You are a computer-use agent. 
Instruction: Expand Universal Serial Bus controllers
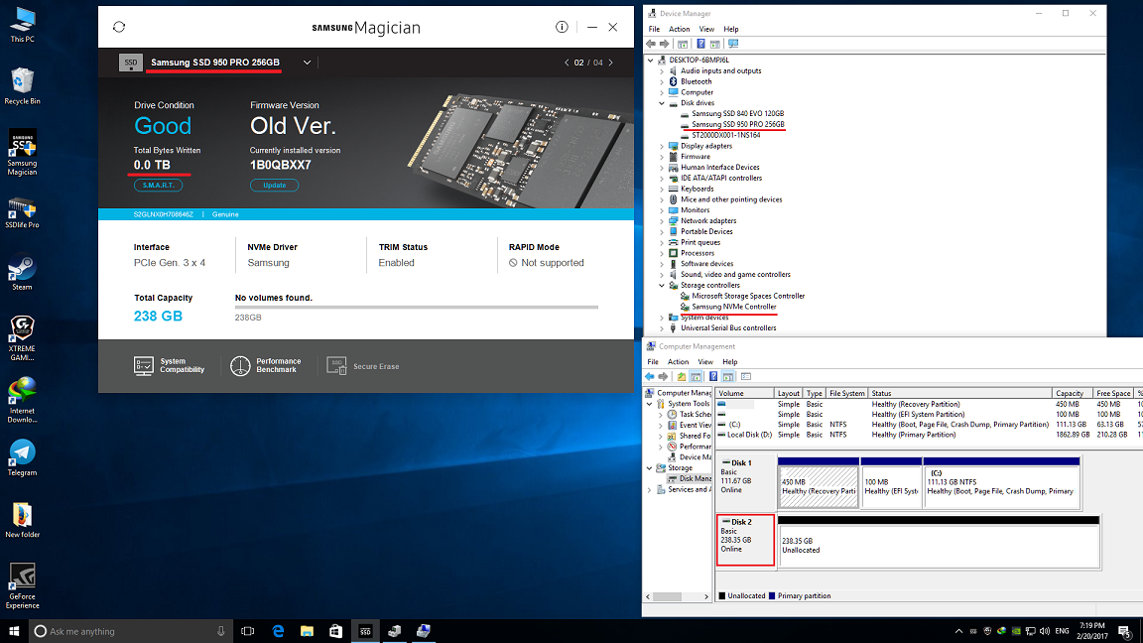[662, 327]
